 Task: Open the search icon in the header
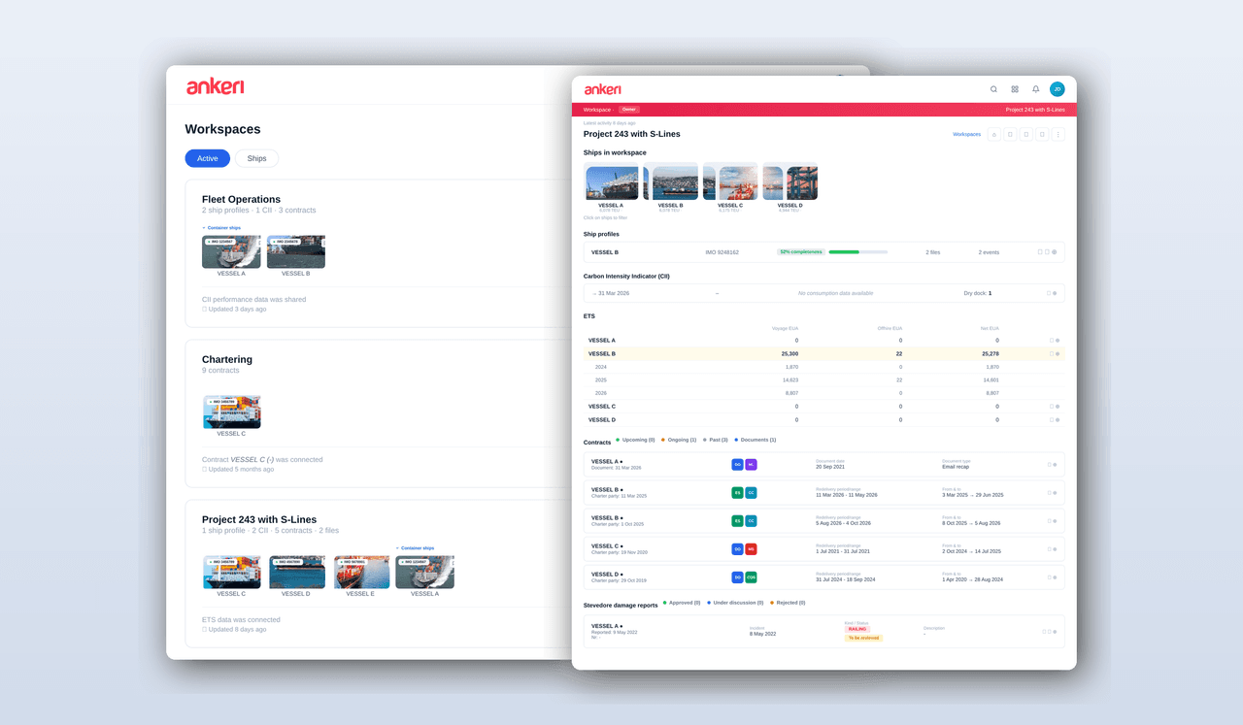coord(993,88)
